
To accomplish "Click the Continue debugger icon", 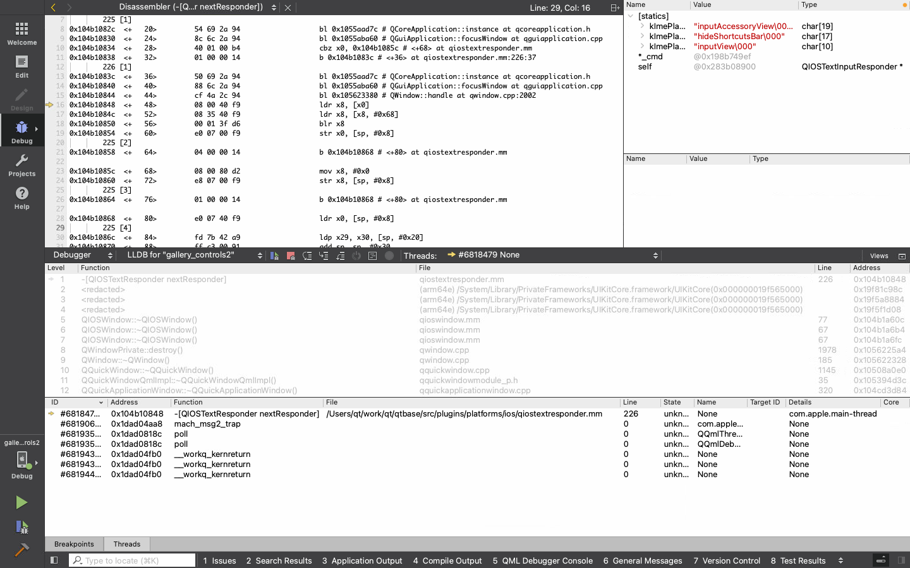I will (274, 256).
